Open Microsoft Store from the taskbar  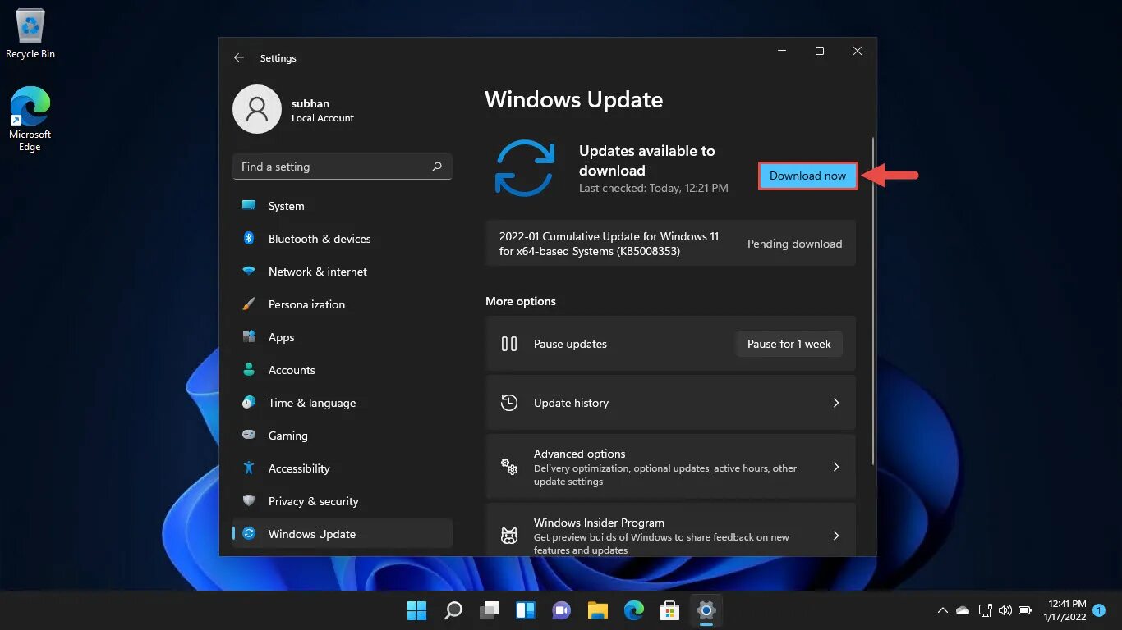pos(669,610)
